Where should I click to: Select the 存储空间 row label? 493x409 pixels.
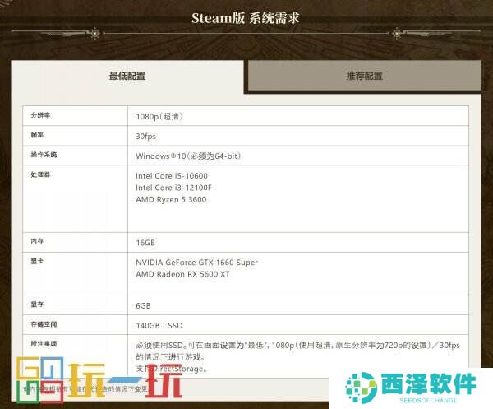[44, 324]
